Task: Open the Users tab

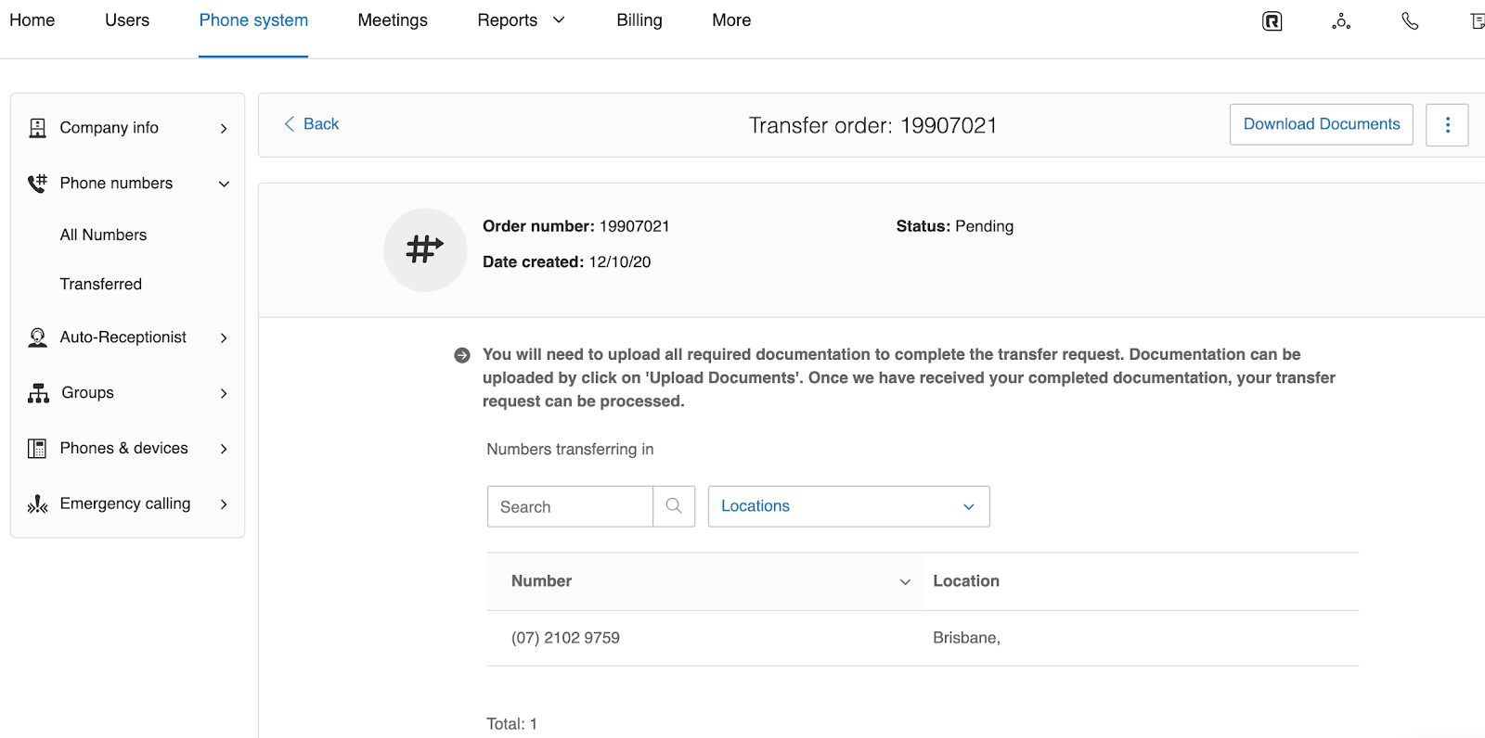Action: [x=127, y=20]
